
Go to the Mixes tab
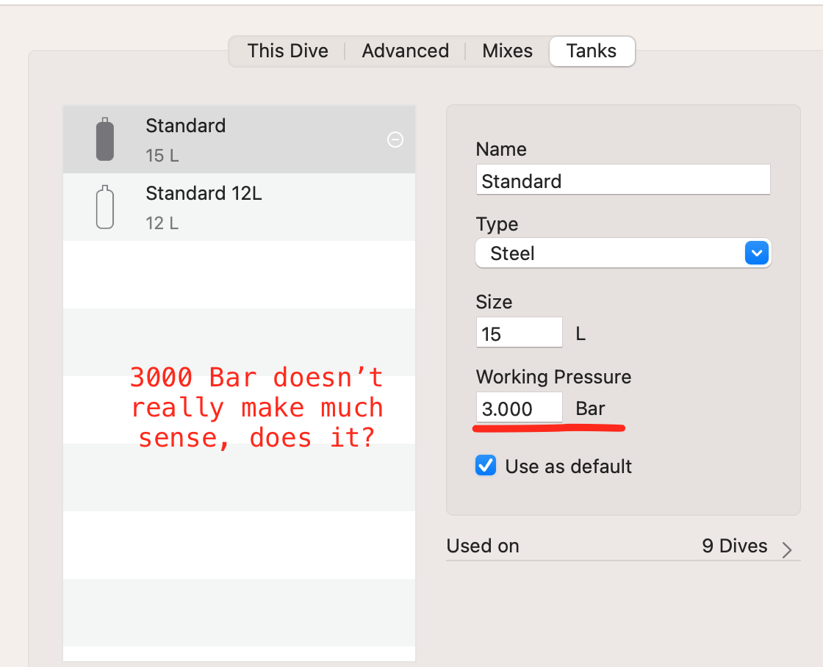(507, 51)
